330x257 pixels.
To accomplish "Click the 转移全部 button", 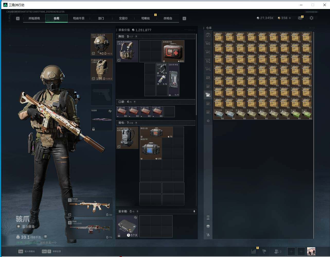I will (51, 251).
